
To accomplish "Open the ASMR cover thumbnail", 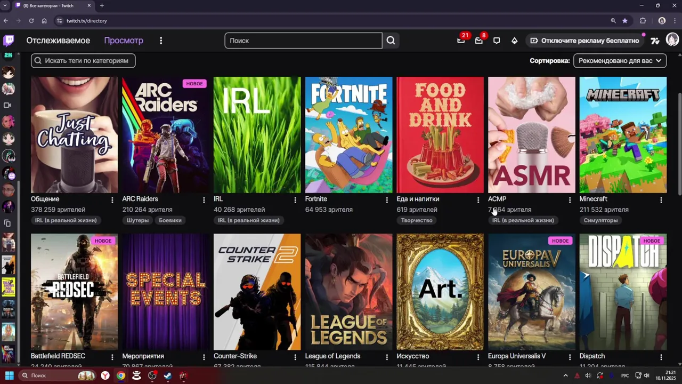I will (x=532, y=135).
